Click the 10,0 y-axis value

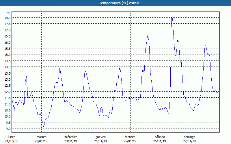point(8,116)
